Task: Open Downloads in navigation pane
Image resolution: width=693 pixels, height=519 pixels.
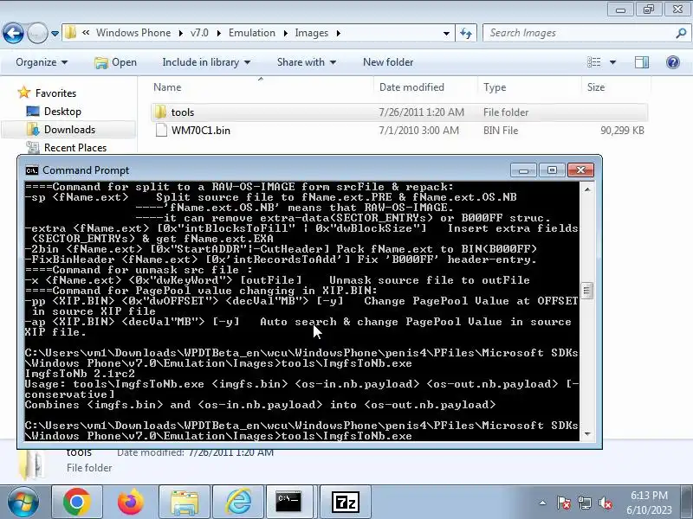Action: pos(69,130)
